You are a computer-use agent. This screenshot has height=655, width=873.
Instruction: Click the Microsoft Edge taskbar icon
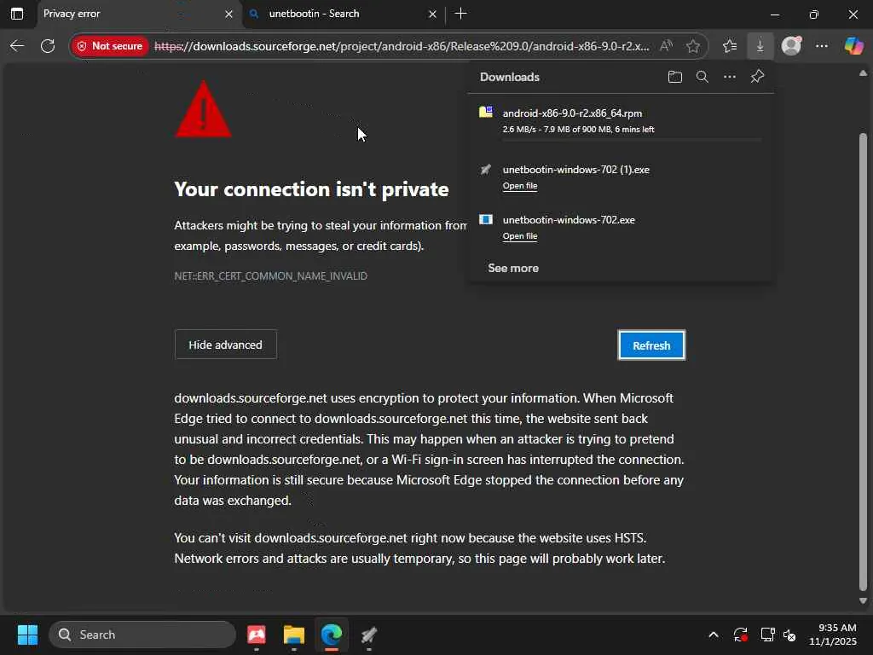click(x=332, y=635)
